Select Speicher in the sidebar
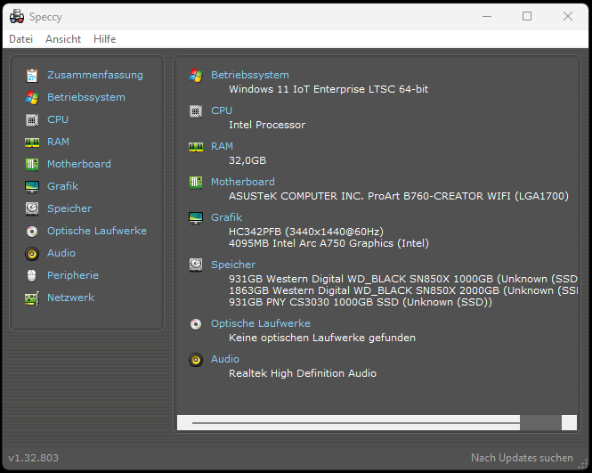The width and height of the screenshot is (592, 473). coord(69,208)
